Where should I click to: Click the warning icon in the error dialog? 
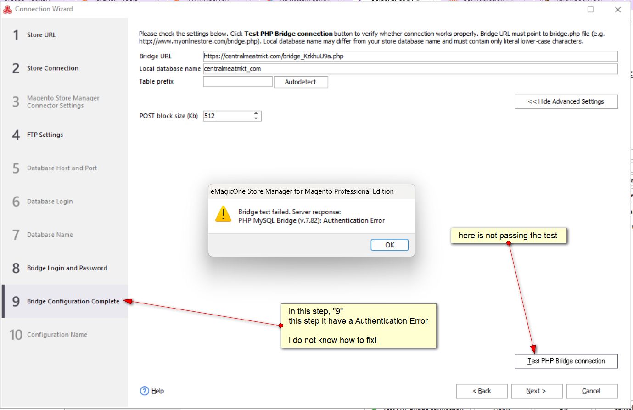(x=224, y=214)
